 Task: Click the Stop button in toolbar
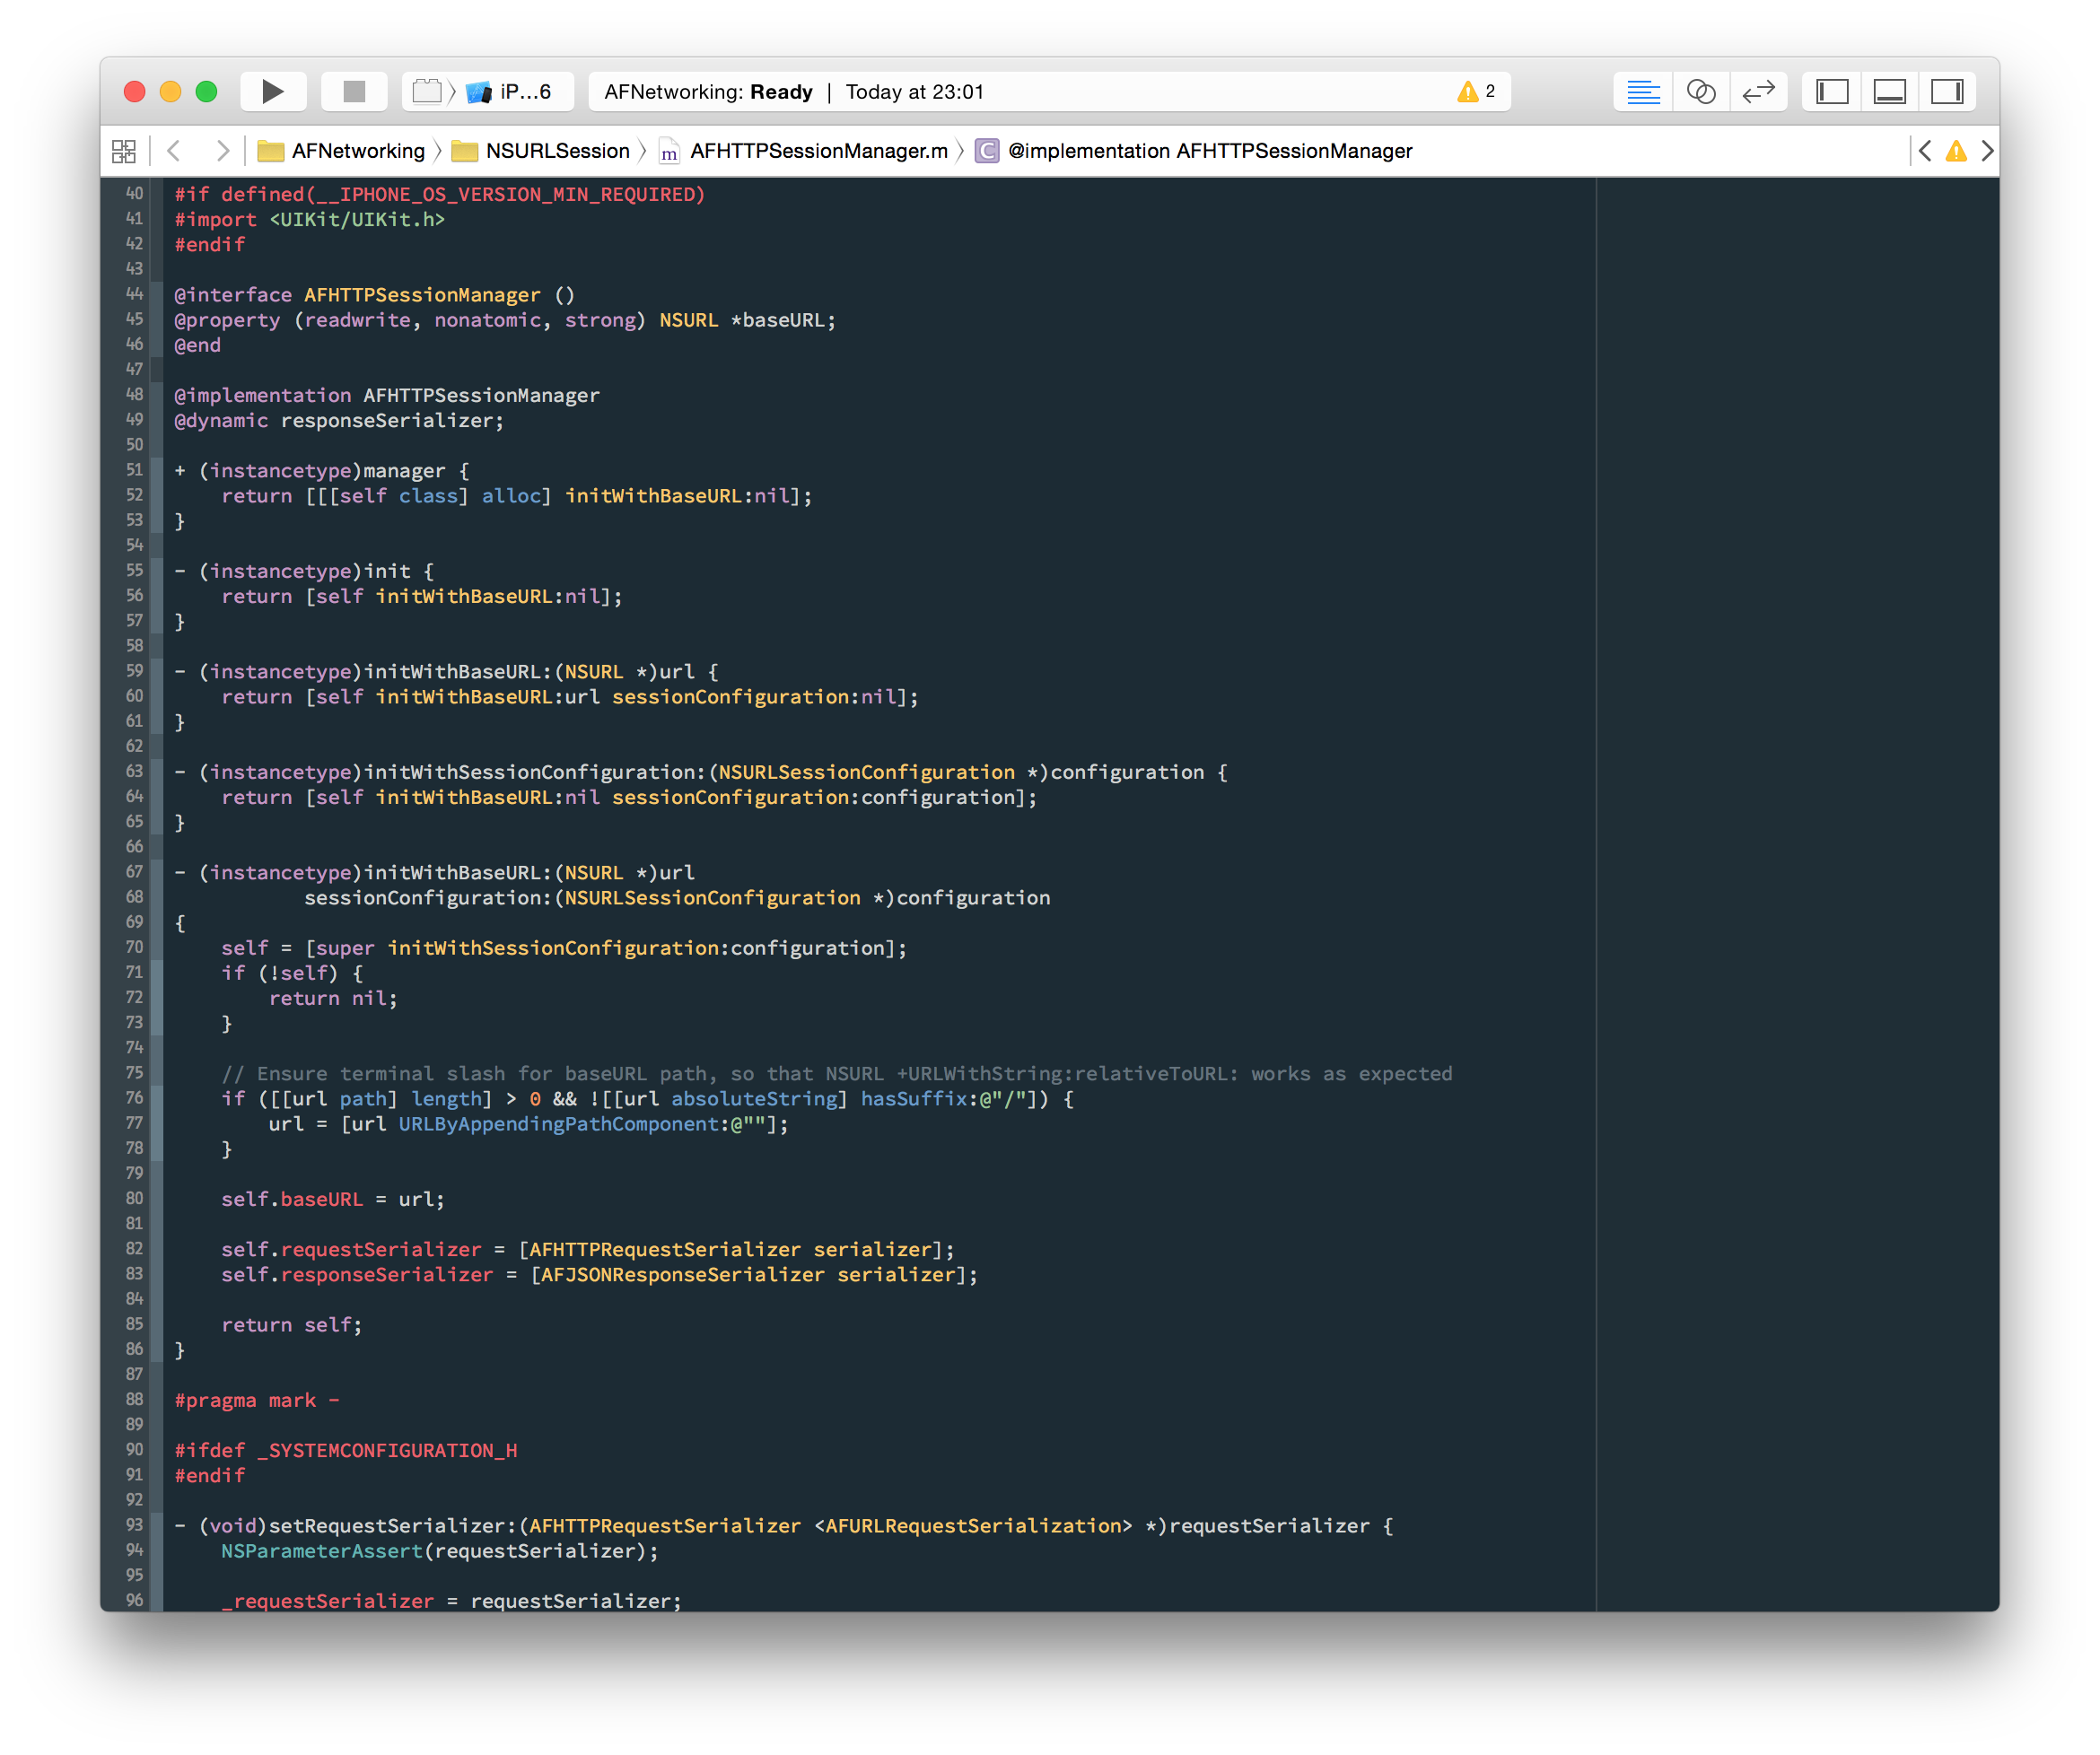[354, 92]
